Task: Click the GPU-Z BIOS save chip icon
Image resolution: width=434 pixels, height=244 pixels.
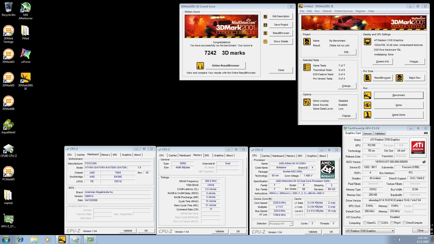Action: pos(424,162)
